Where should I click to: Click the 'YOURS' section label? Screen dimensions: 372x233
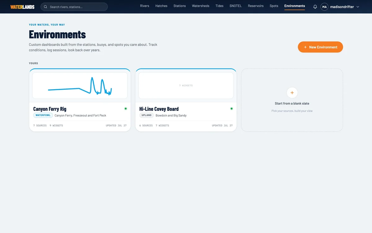pos(33,63)
